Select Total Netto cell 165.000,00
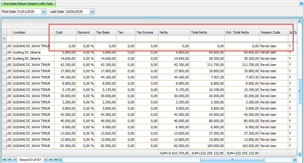This screenshot has width=304, height=163. pos(207,146)
